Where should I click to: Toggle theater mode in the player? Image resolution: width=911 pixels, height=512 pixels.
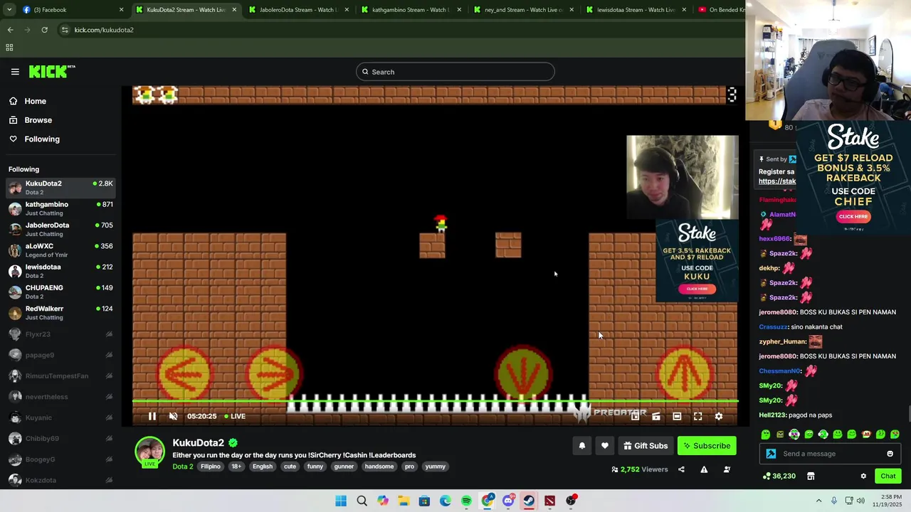coord(677,416)
